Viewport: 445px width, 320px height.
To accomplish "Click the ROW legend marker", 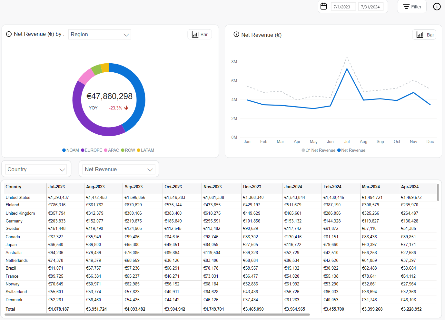I will 123,150.
